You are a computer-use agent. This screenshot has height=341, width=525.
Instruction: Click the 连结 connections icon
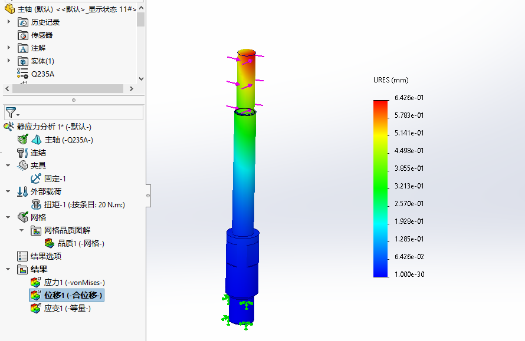tap(22, 153)
